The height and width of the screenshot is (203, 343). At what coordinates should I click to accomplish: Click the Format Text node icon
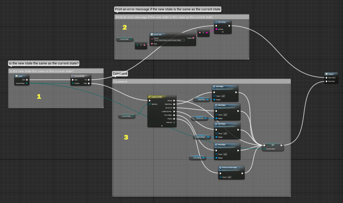tap(152, 35)
